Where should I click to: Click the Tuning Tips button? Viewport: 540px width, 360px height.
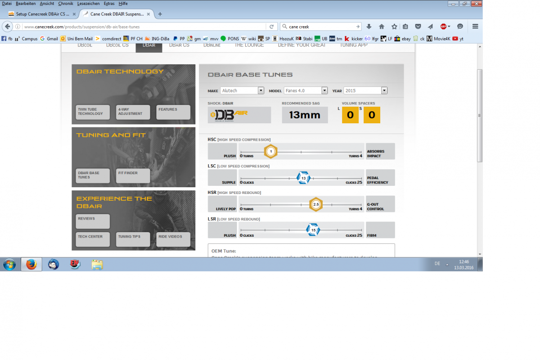[133, 239]
